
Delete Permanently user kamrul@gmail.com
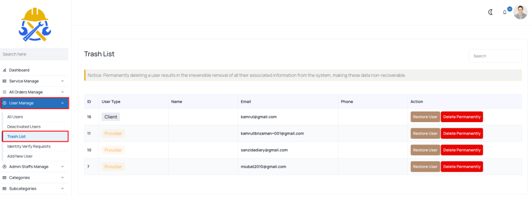click(x=462, y=117)
